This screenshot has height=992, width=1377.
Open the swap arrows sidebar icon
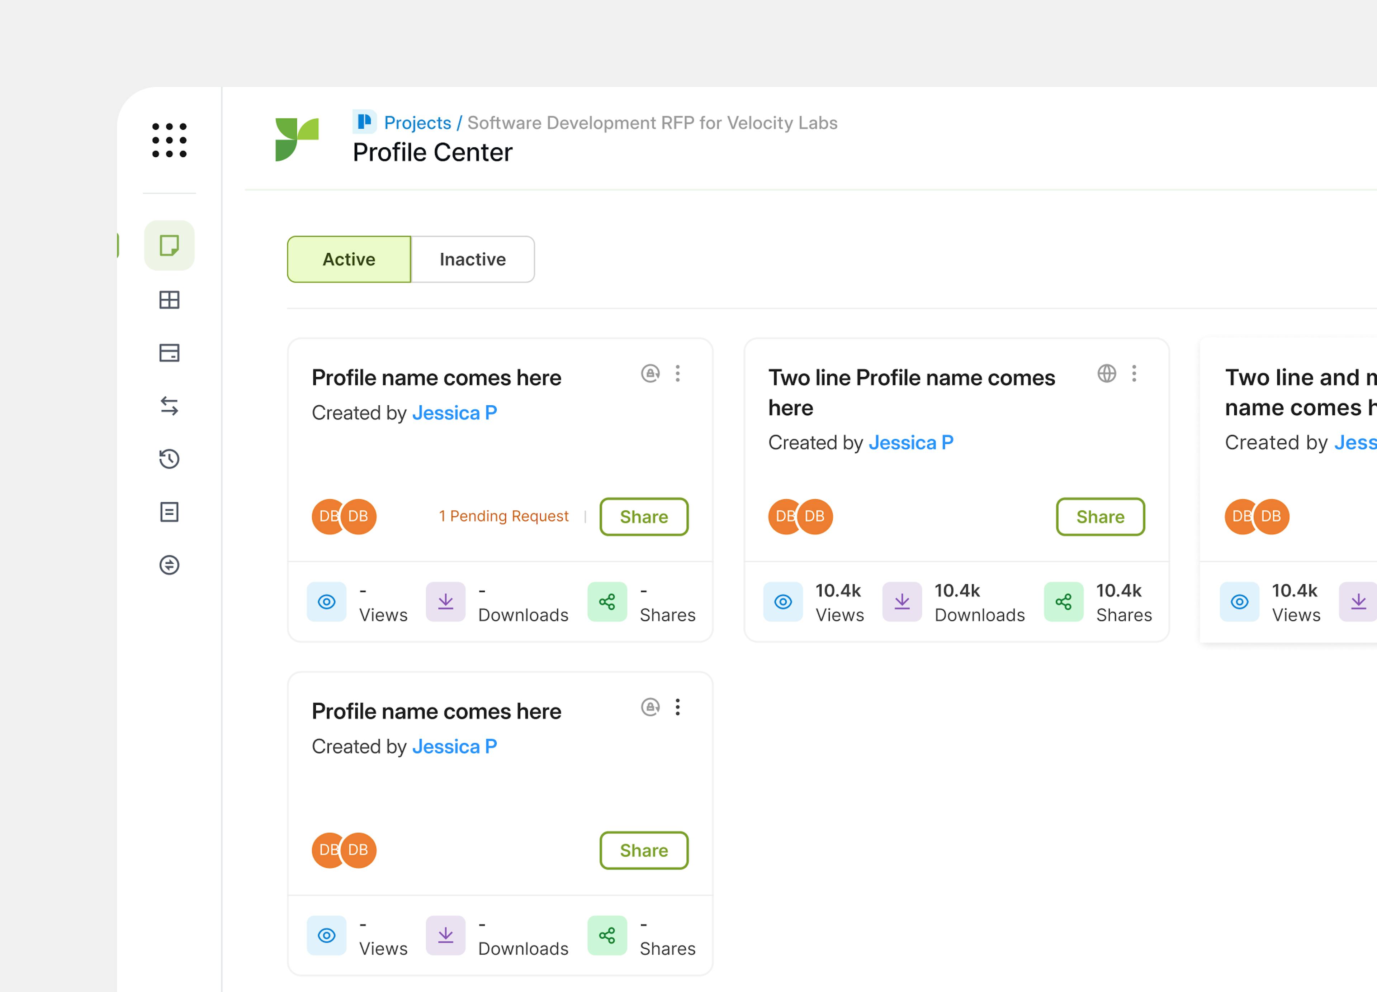[169, 406]
